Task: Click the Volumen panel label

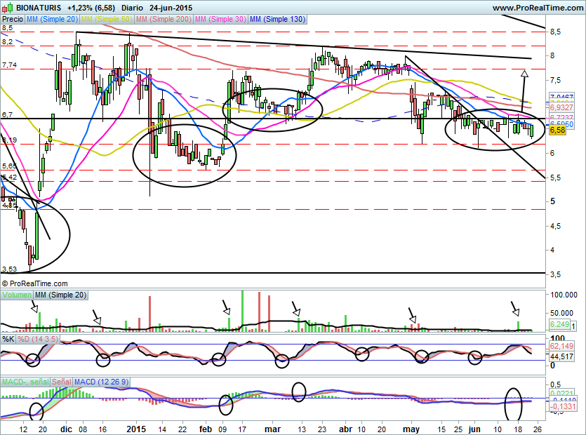Action: coord(17,296)
